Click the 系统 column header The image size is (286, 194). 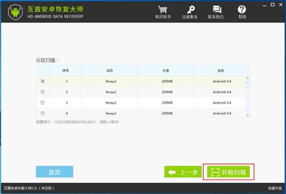coord(221,70)
